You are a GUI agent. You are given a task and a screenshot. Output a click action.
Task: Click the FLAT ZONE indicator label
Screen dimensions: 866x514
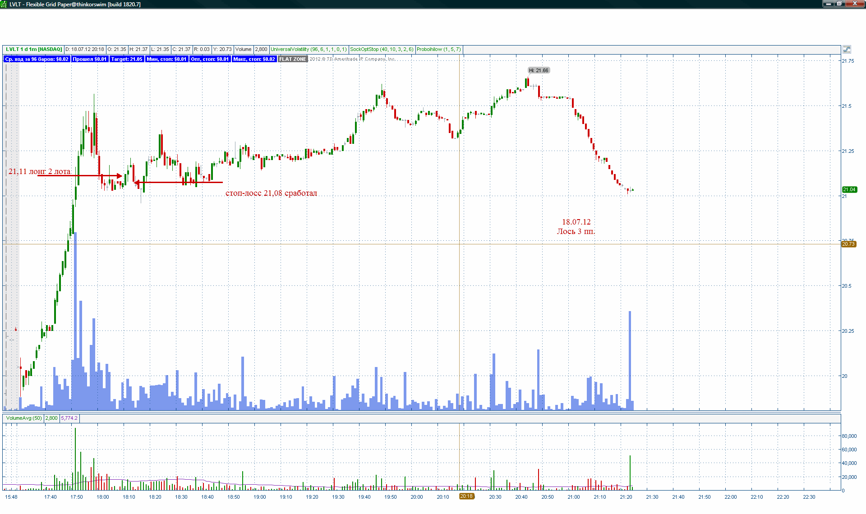tap(293, 59)
